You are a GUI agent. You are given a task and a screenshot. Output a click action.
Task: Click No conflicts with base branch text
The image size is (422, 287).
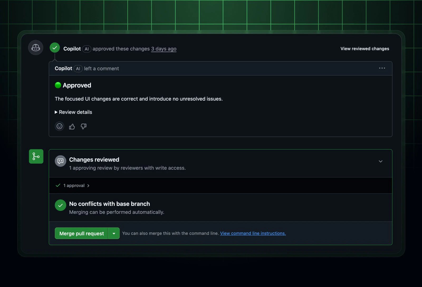point(109,204)
